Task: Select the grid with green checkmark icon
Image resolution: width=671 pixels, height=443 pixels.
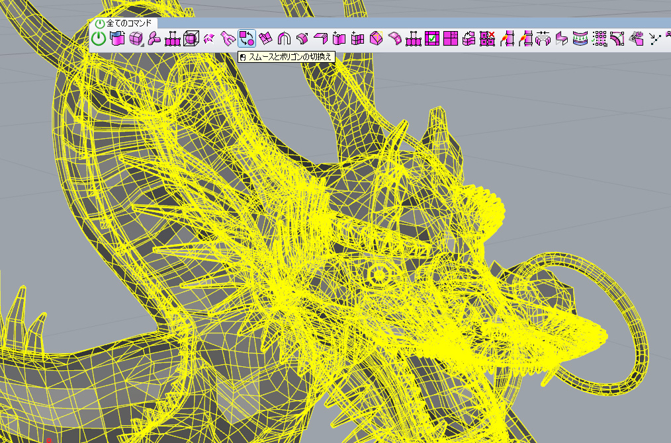Action: (432, 38)
